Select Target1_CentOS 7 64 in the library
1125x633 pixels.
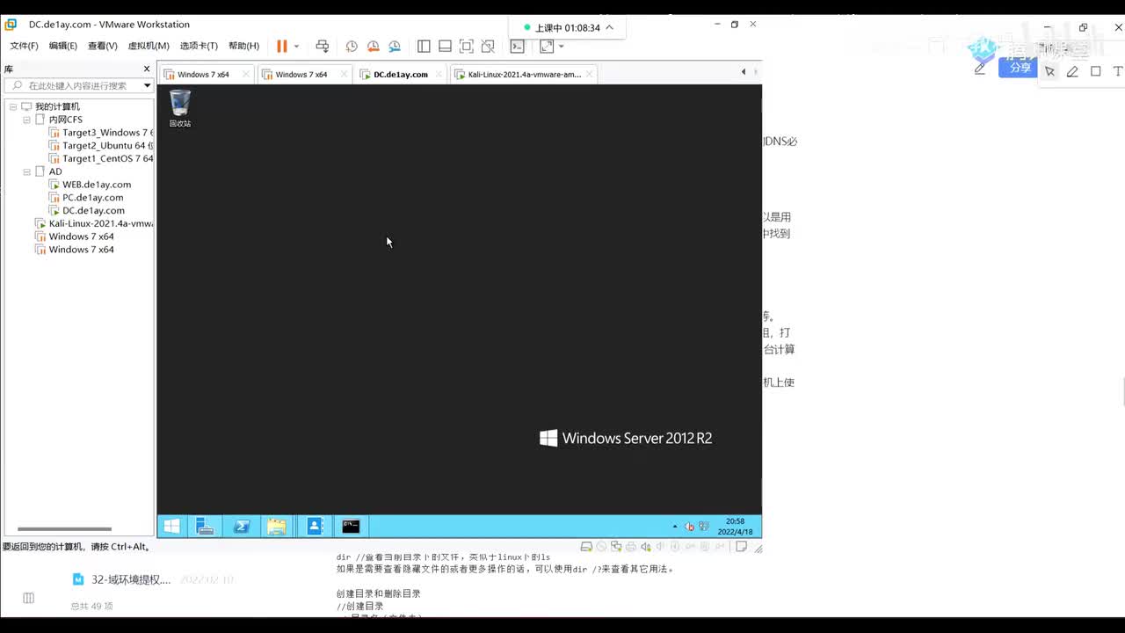(x=101, y=159)
